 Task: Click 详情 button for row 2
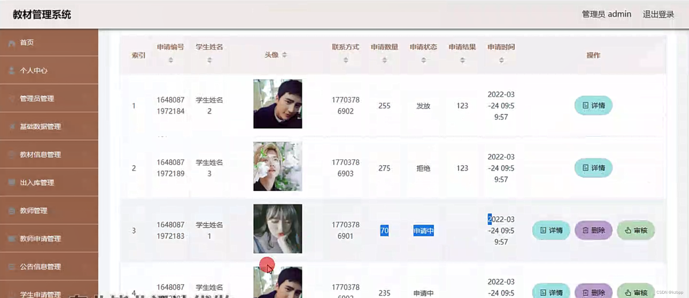tap(593, 168)
